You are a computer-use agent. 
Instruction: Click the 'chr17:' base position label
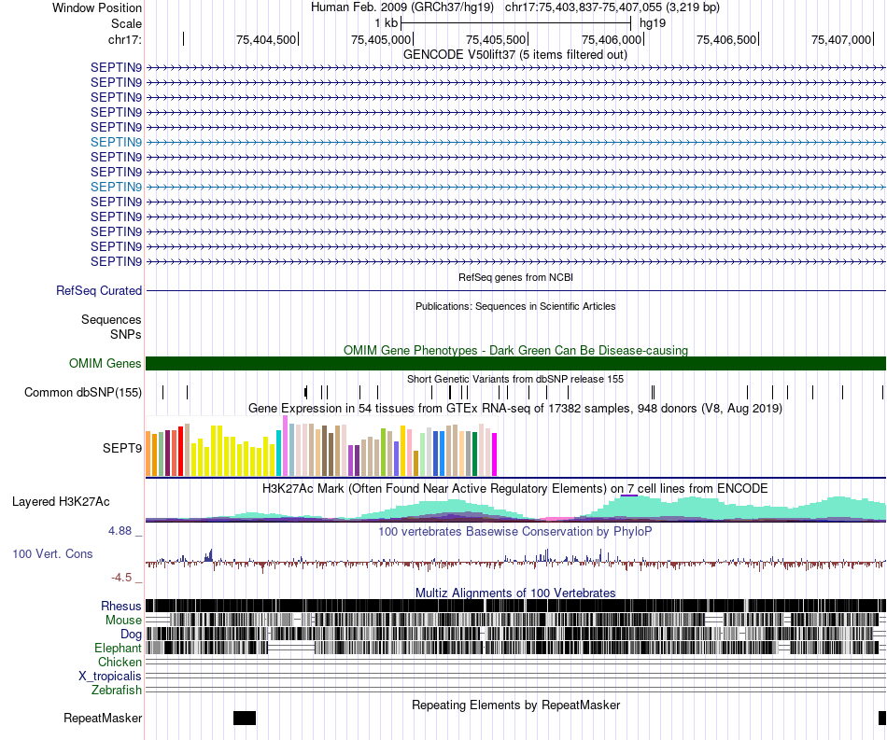[x=125, y=39]
